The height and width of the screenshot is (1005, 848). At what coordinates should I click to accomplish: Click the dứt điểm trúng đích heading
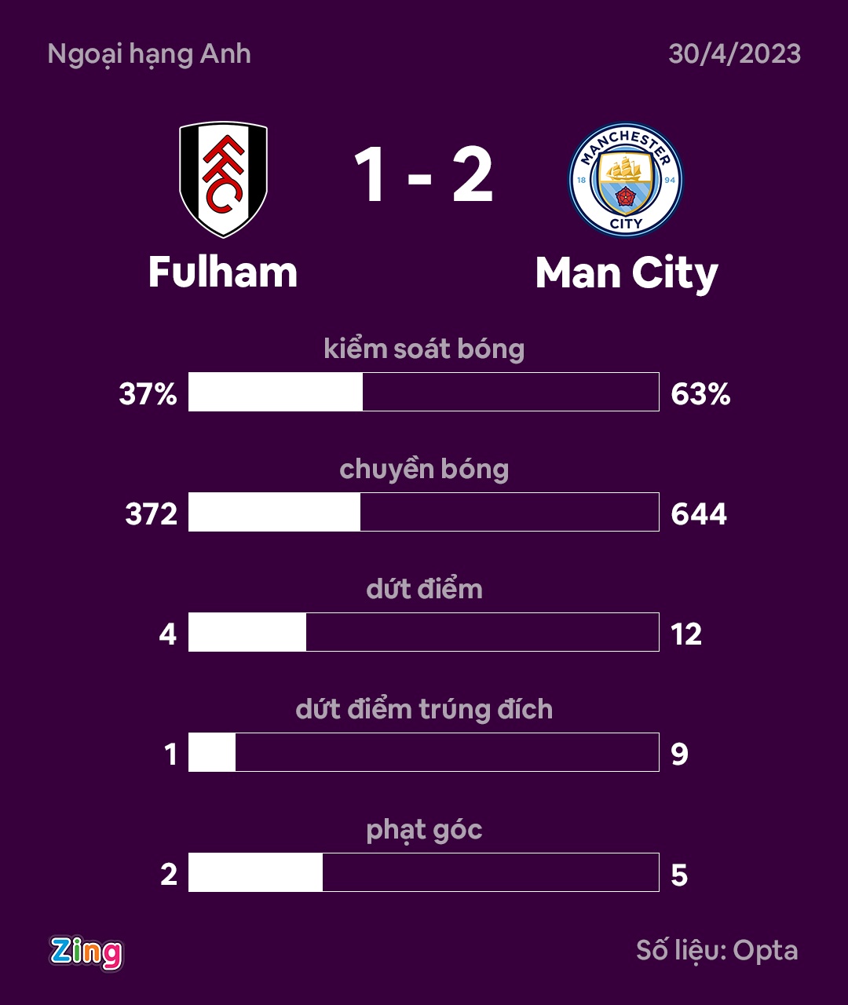(x=424, y=709)
